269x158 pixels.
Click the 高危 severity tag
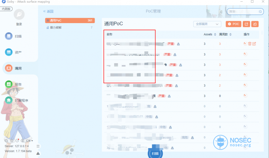point(185,138)
